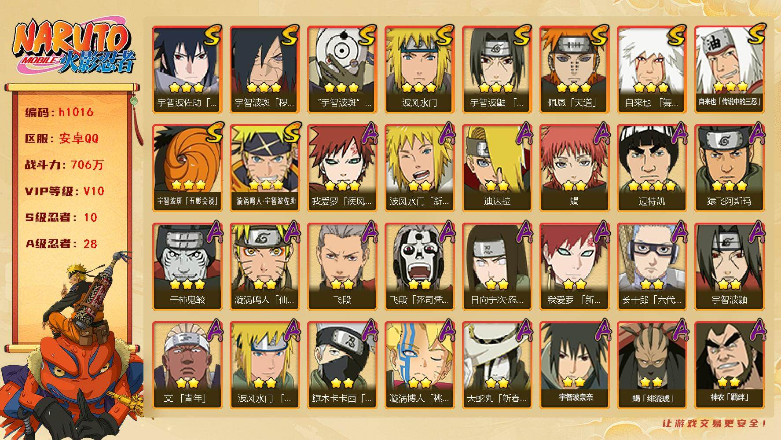Select the 宇智波斑「五影会谈」 card
Image resolution: width=781 pixels, height=440 pixels.
[x=187, y=168]
